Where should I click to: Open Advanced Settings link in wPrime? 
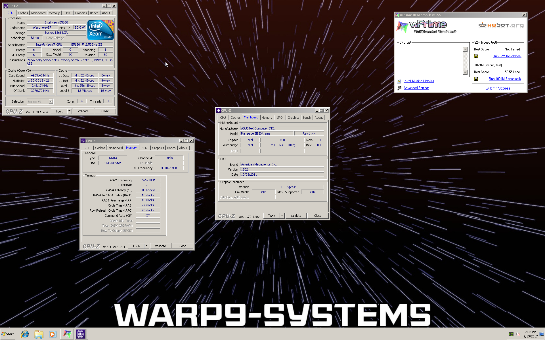(416, 88)
